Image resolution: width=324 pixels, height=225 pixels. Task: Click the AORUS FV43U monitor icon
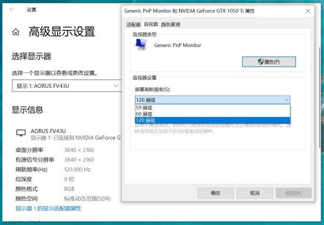[21, 133]
